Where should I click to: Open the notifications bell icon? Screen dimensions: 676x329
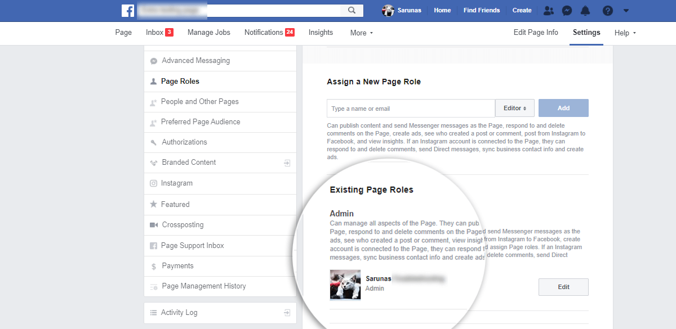586,10
